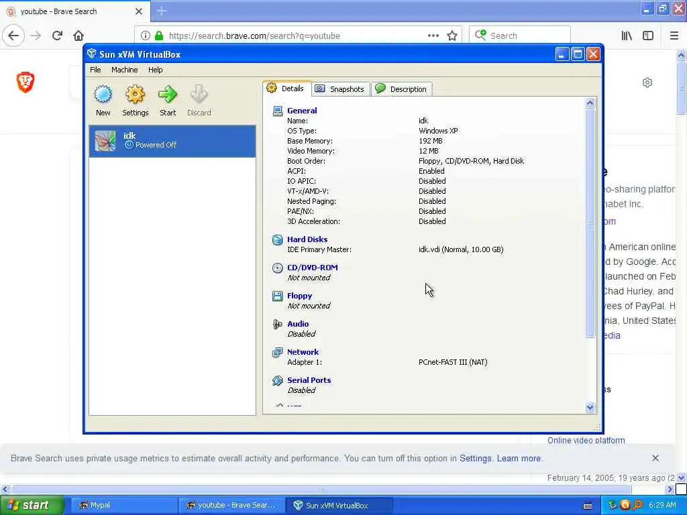Screen dimensions: 687x515
Task: Open the File menu in VirtualBox
Action: 95,70
